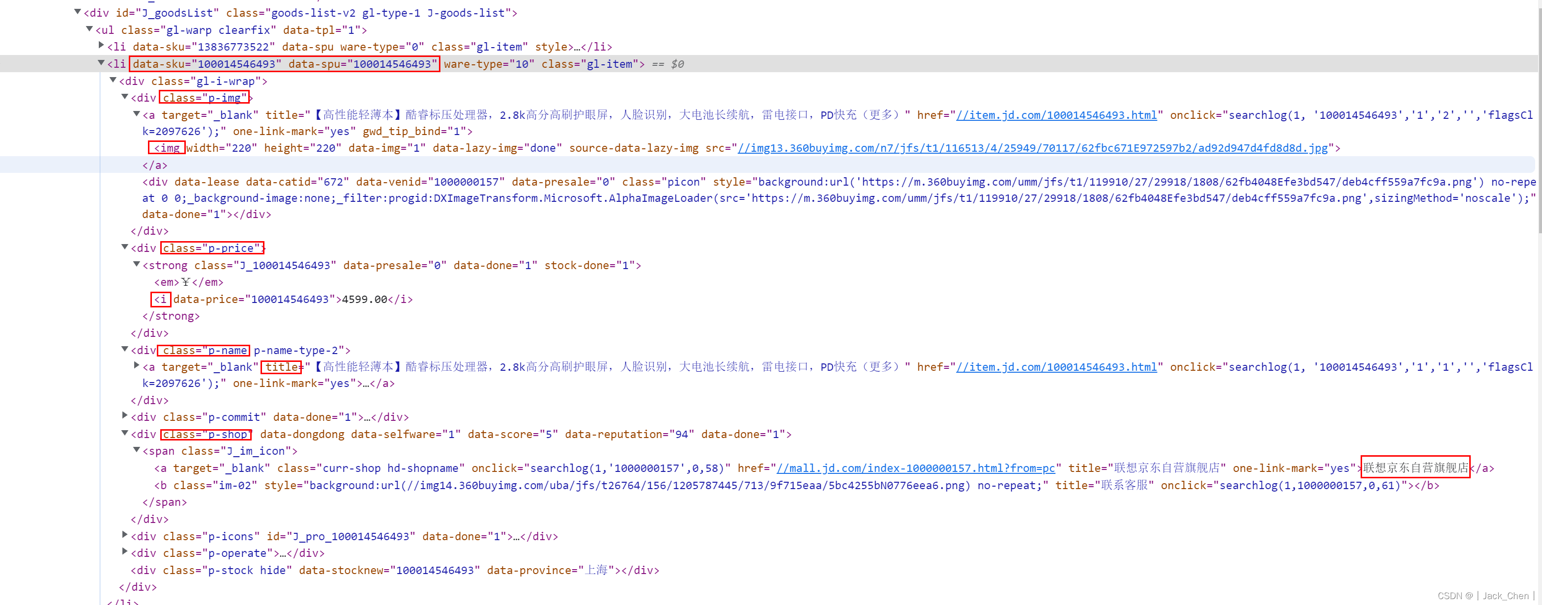Open the item.jd.com href link in p-img anchor
Screen dimensions: 1542x605
[x=1056, y=115]
